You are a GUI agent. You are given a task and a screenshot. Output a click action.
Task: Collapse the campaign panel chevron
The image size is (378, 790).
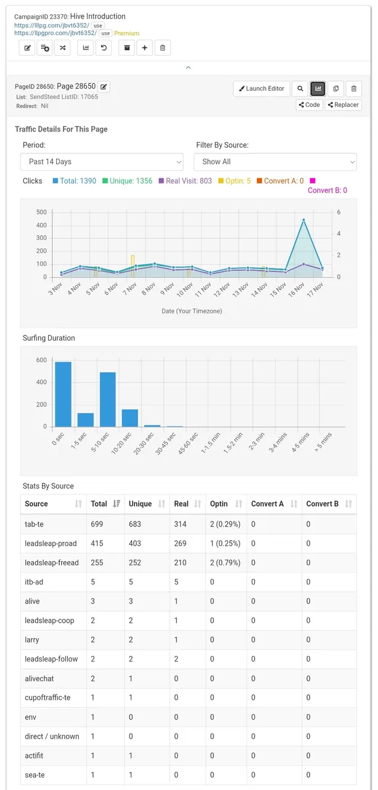point(189,67)
